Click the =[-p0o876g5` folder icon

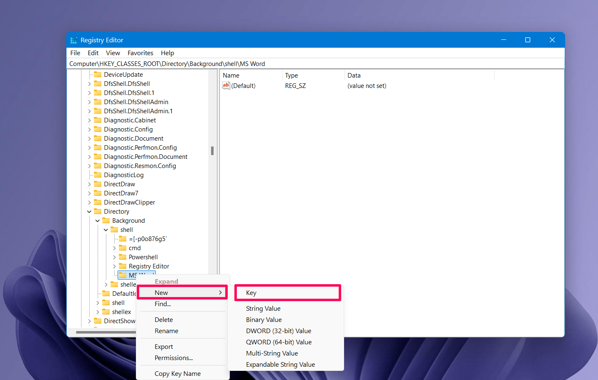(x=123, y=239)
